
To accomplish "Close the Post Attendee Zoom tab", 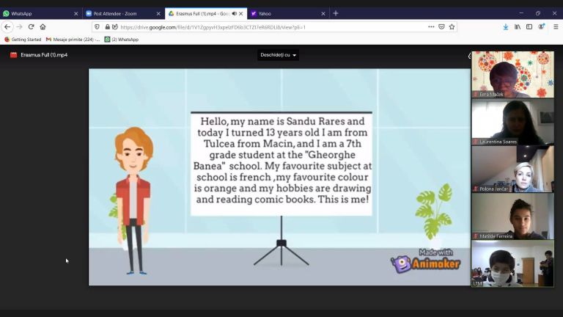I will pyautogui.click(x=158, y=14).
